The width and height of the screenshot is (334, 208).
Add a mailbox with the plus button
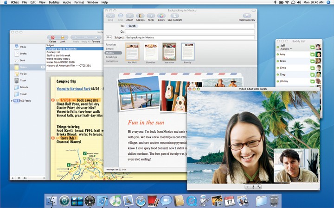(x=13, y=178)
